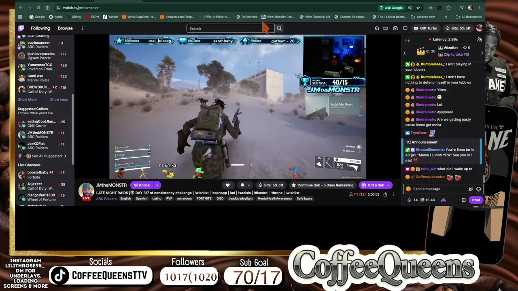Open the Reflections bookmark
This screenshot has width=518, height=291.
[x=247, y=17]
